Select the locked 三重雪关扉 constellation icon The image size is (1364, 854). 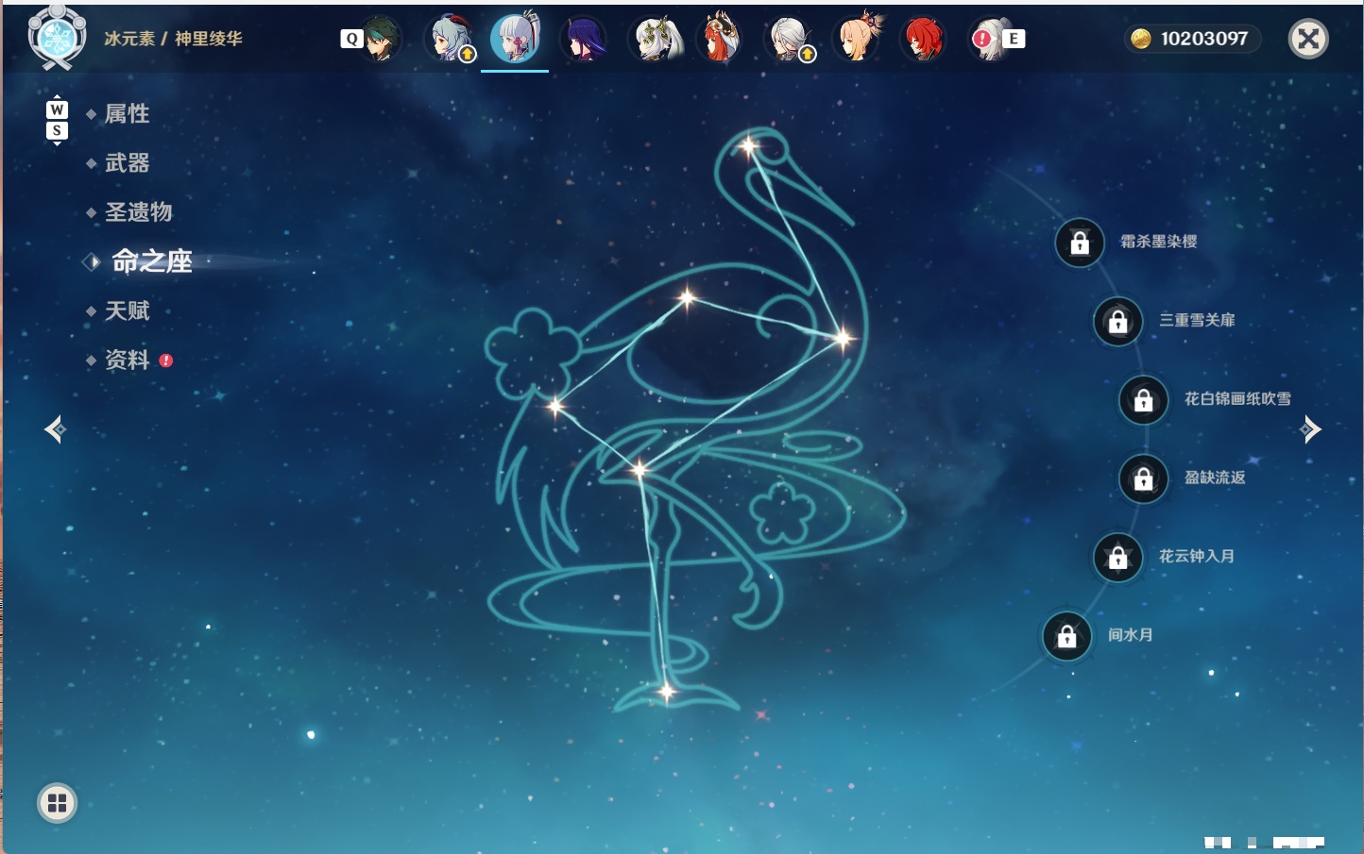click(1118, 322)
